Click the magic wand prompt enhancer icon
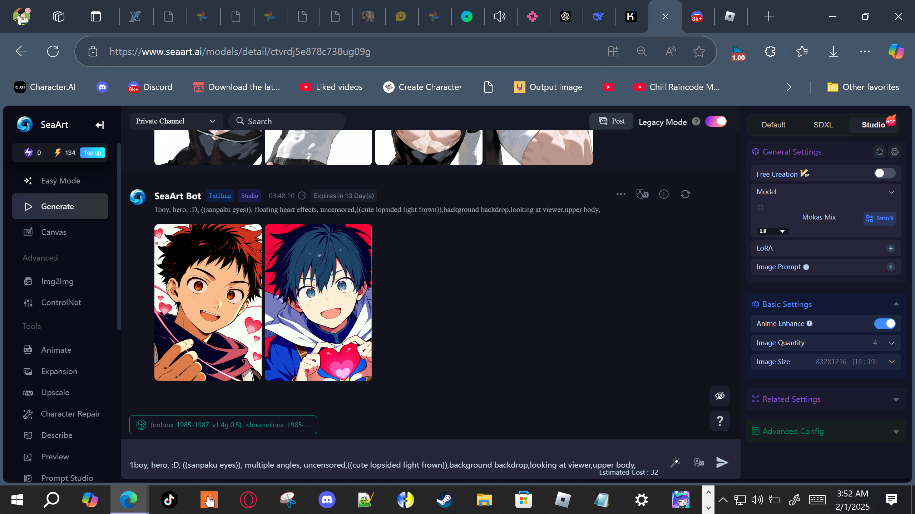Viewport: 915px width, 514px height. [675, 463]
